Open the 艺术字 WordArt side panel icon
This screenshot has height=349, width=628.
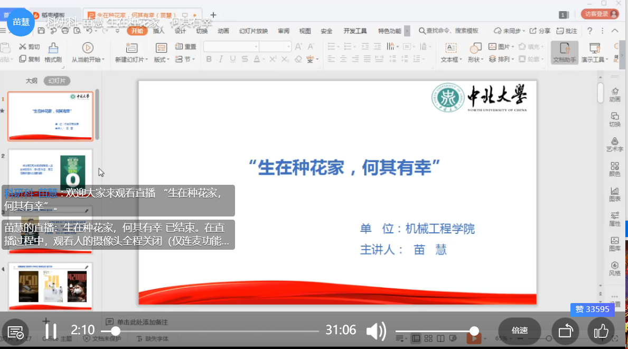pyautogui.click(x=614, y=144)
